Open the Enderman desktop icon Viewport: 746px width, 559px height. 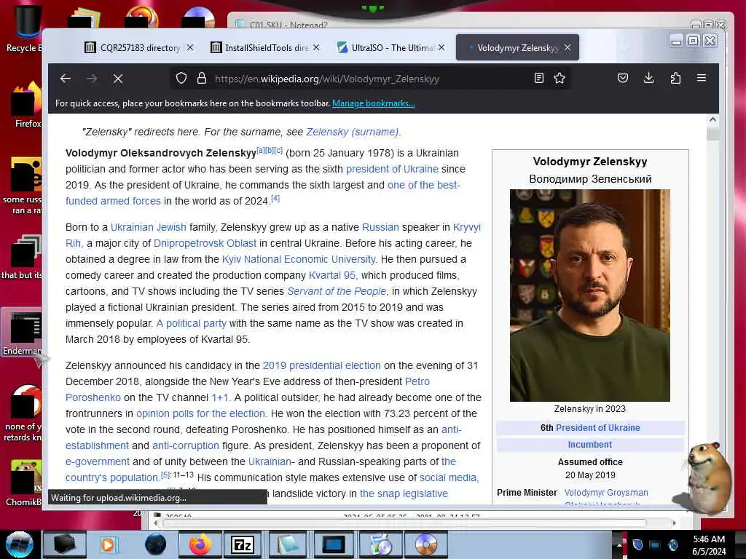click(23, 334)
